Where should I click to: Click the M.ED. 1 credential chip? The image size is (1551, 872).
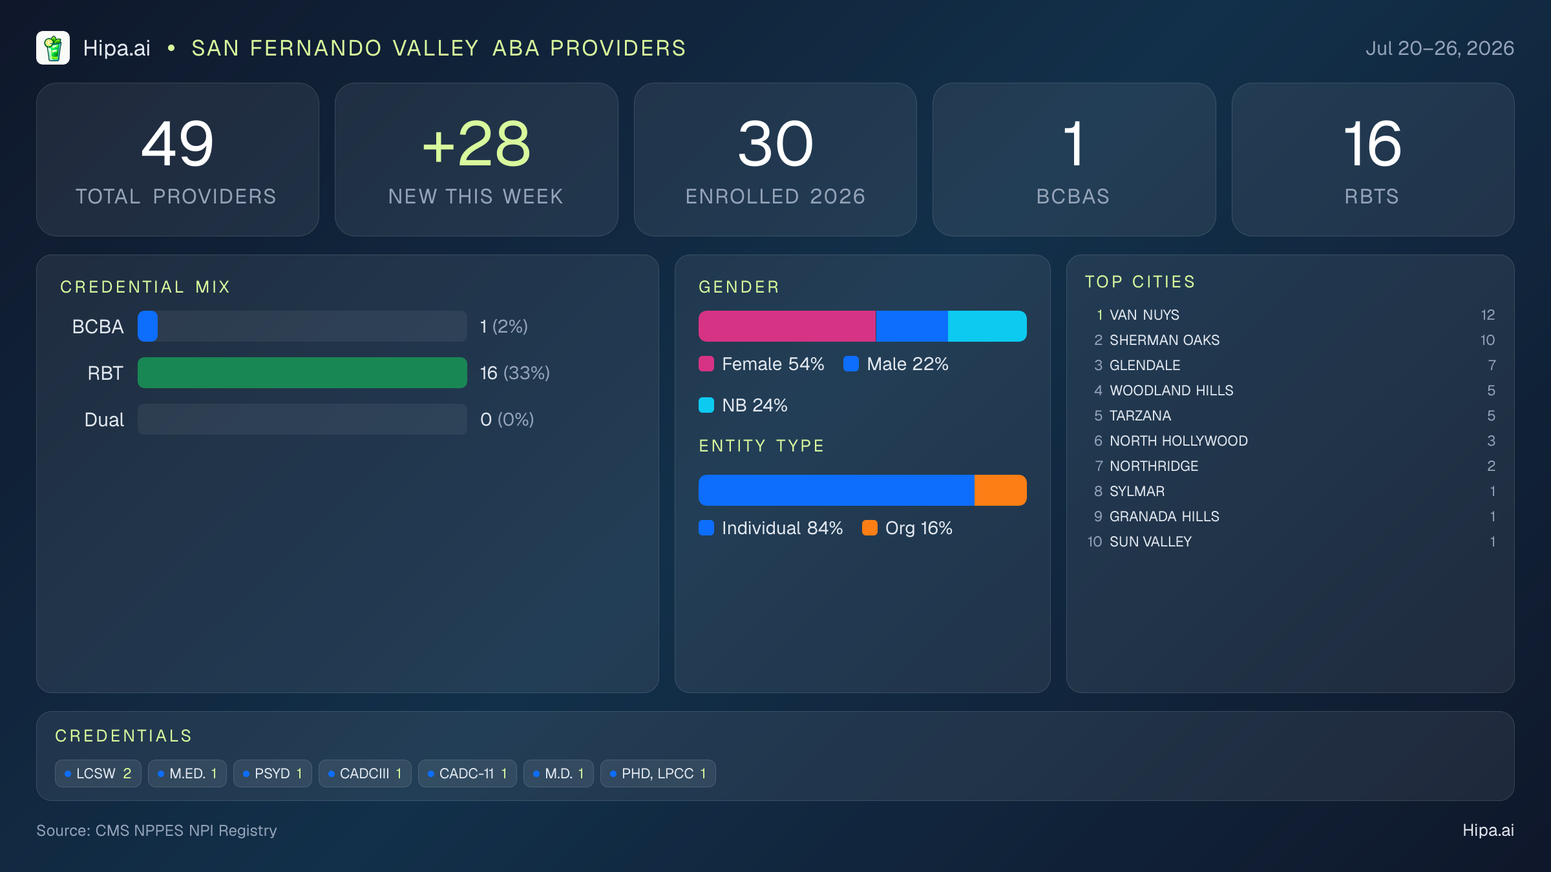[x=187, y=773]
